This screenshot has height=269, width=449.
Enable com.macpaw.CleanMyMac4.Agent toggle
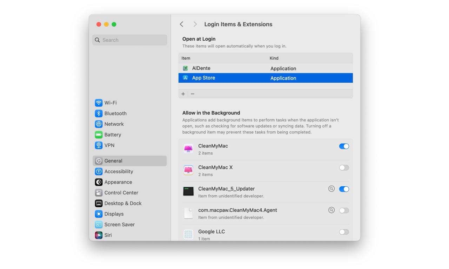[344, 211]
